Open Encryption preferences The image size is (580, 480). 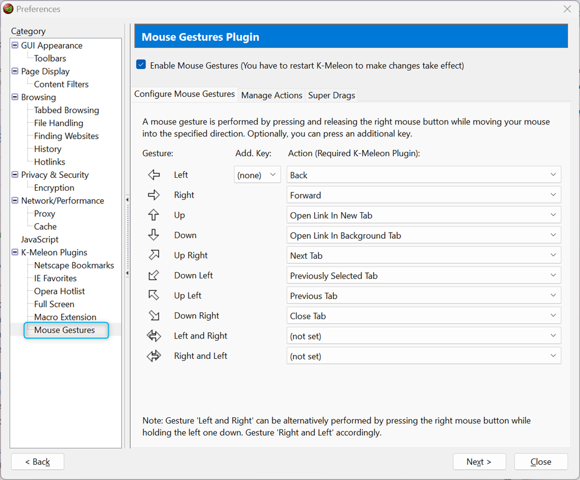pyautogui.click(x=54, y=188)
